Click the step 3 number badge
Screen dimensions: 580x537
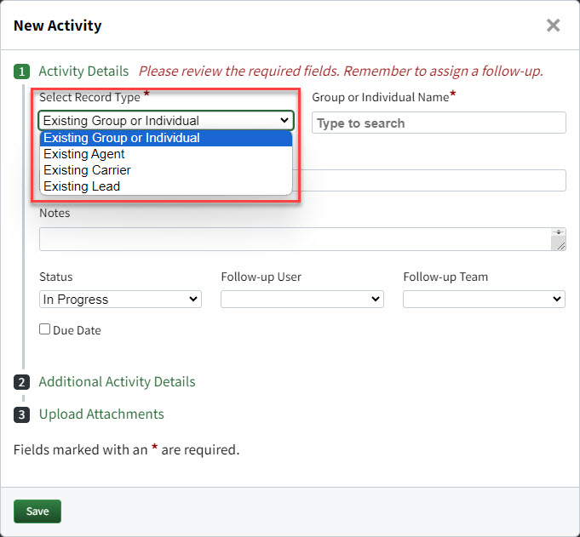22,414
